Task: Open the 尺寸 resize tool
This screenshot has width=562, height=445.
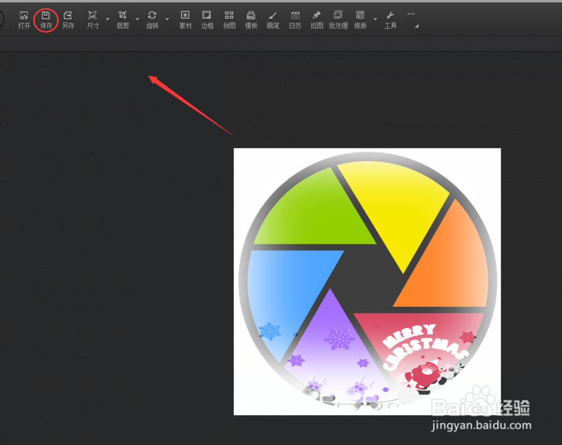Action: (93, 20)
